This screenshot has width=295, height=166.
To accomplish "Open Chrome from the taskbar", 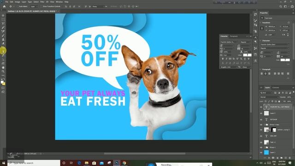I will click(x=124, y=163).
